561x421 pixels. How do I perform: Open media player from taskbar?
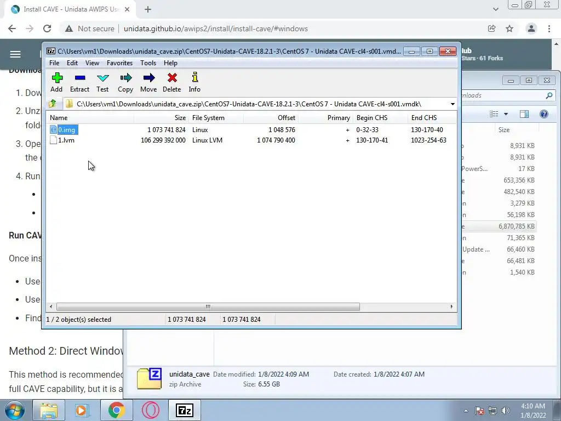click(x=81, y=410)
